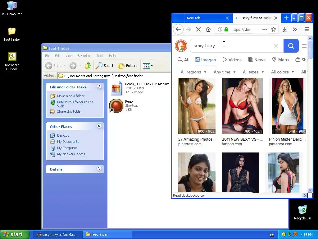The width and height of the screenshot is (318, 239).
Task: Open a new browser tab
Action: [286, 18]
